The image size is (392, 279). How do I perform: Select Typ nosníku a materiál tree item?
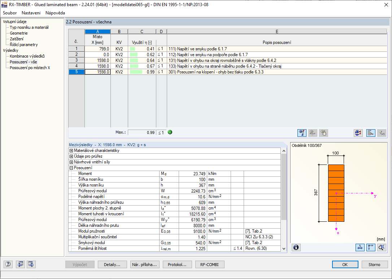tap(29, 27)
